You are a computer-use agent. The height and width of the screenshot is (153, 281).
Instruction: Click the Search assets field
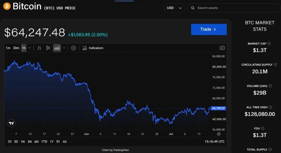(234, 8)
